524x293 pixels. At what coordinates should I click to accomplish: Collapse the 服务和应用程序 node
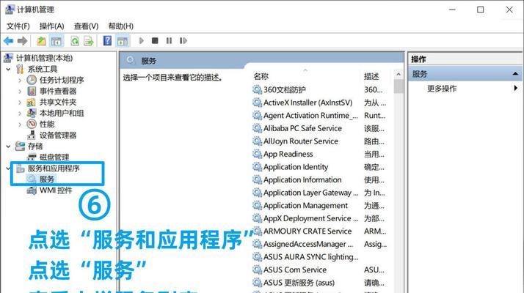click(8, 168)
